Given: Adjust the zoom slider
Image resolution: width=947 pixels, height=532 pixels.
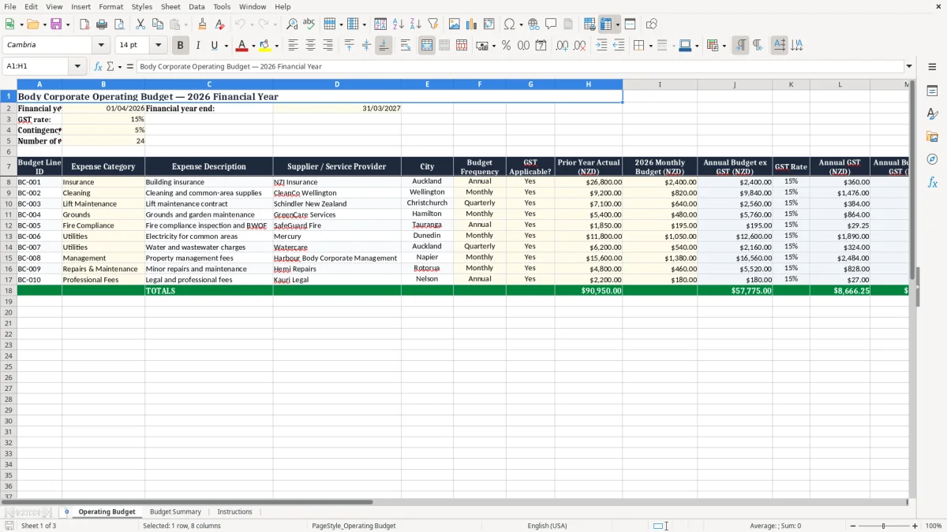Looking at the screenshot, I should 884,526.
